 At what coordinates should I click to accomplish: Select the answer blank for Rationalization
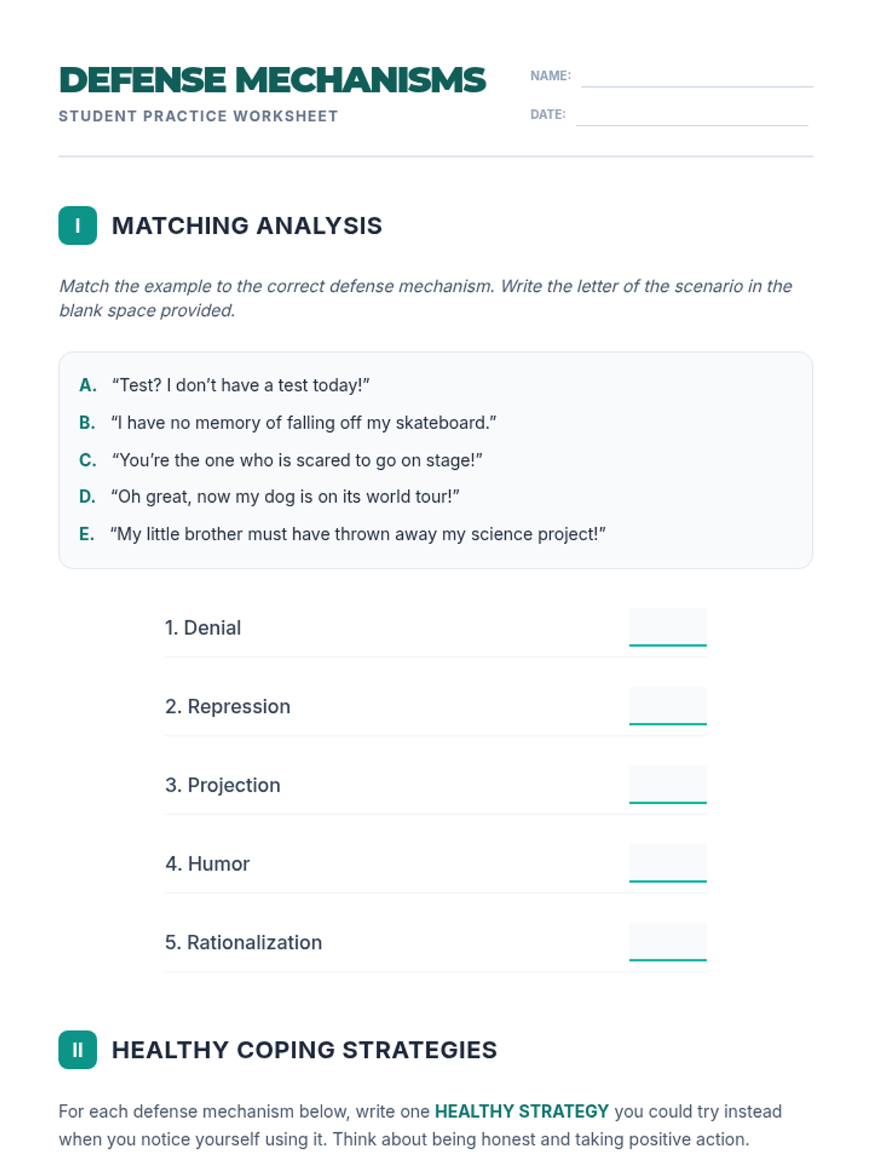(x=668, y=941)
